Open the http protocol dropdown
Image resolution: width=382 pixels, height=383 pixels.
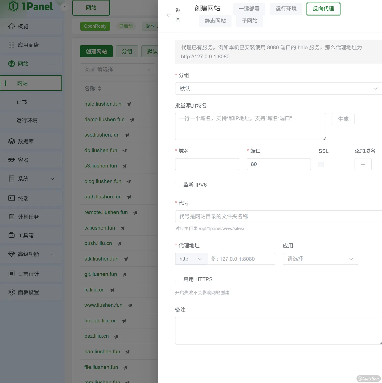tap(191, 259)
